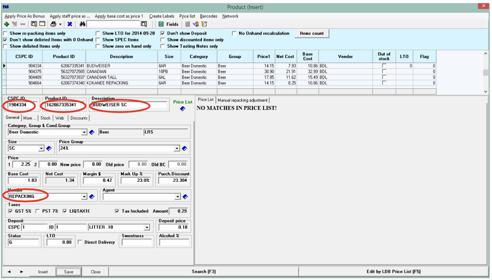Viewport: 492px width, 280px height.
Task: Open Manual repacking adjustment tab
Action: (x=242, y=100)
